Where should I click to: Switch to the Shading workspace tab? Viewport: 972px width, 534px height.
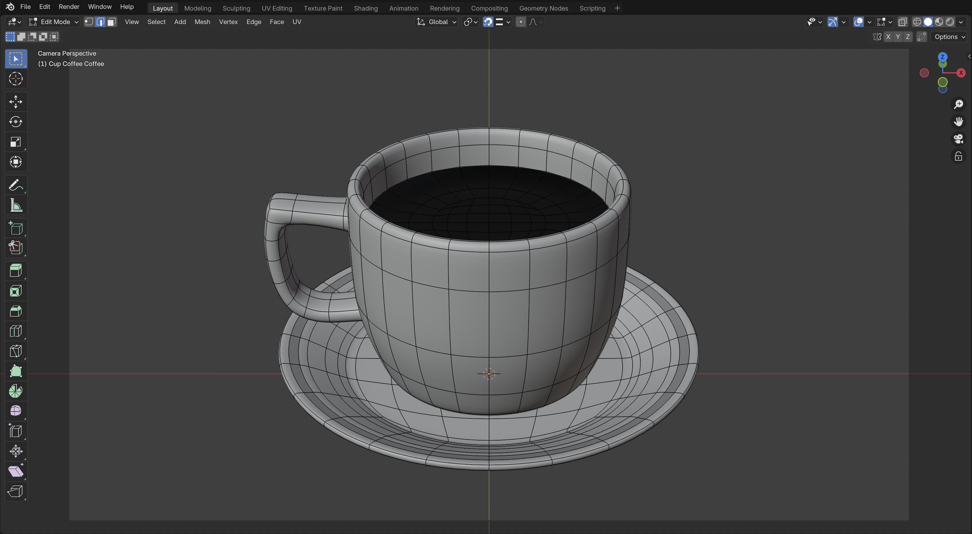coord(366,8)
